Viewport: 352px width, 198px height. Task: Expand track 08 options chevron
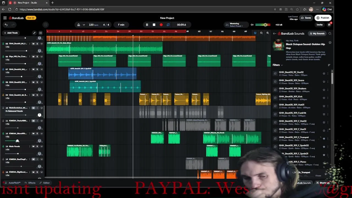coord(42,82)
